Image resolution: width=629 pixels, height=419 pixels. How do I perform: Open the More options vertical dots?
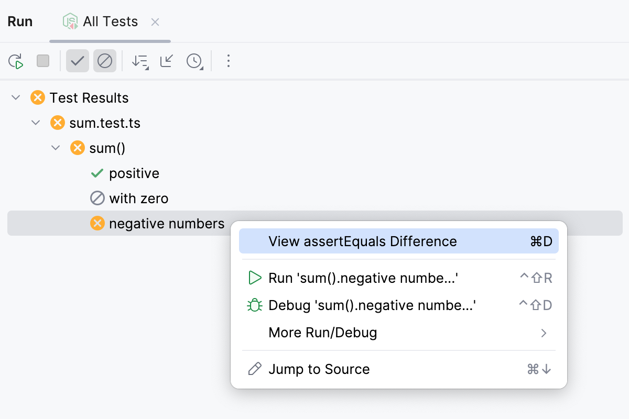tap(228, 61)
